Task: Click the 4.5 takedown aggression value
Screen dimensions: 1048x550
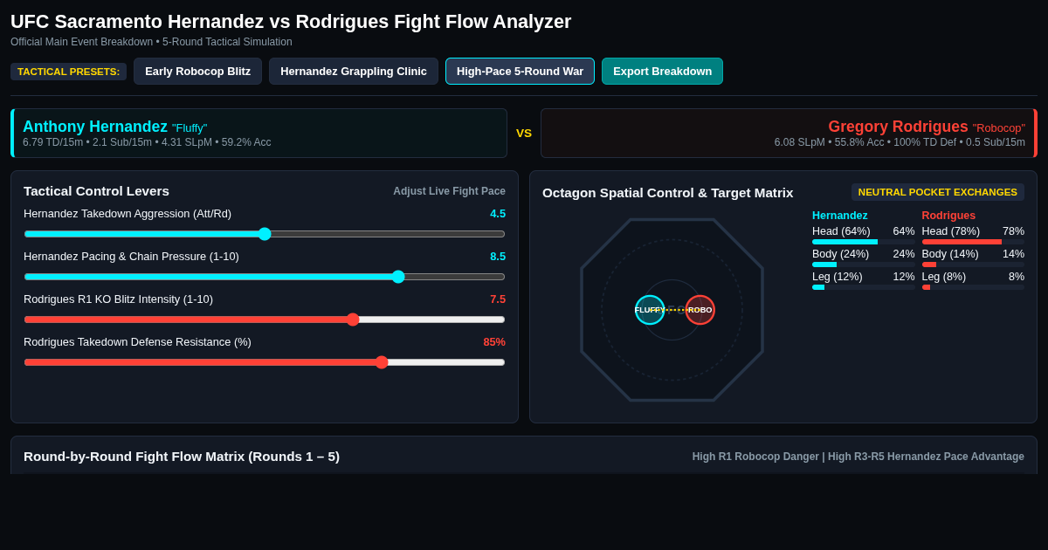Action: 498,214
